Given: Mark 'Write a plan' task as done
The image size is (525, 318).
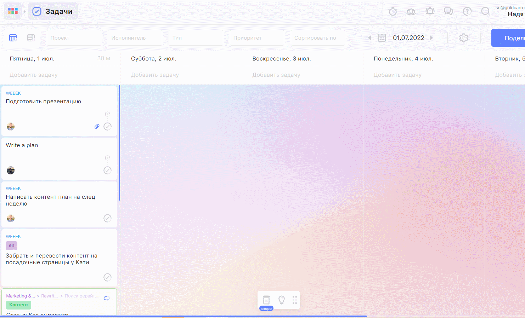Looking at the screenshot, I should 107,170.
